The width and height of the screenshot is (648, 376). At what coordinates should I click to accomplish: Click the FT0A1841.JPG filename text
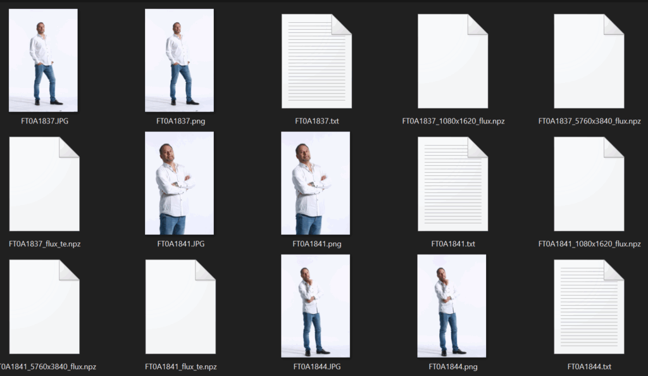point(180,244)
